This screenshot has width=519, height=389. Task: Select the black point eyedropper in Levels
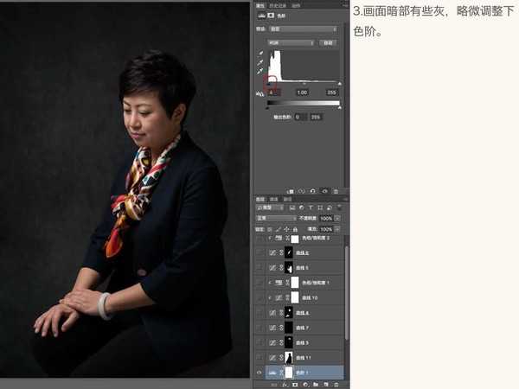pos(260,53)
